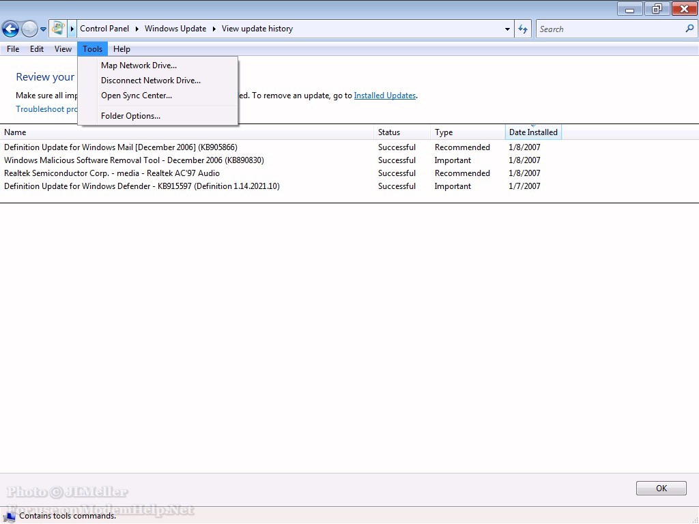Expand the address bar history dropdown
699x524 pixels.
coord(507,29)
